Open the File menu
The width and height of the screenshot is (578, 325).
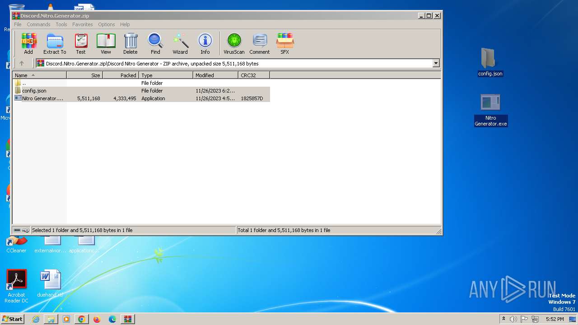click(x=18, y=24)
